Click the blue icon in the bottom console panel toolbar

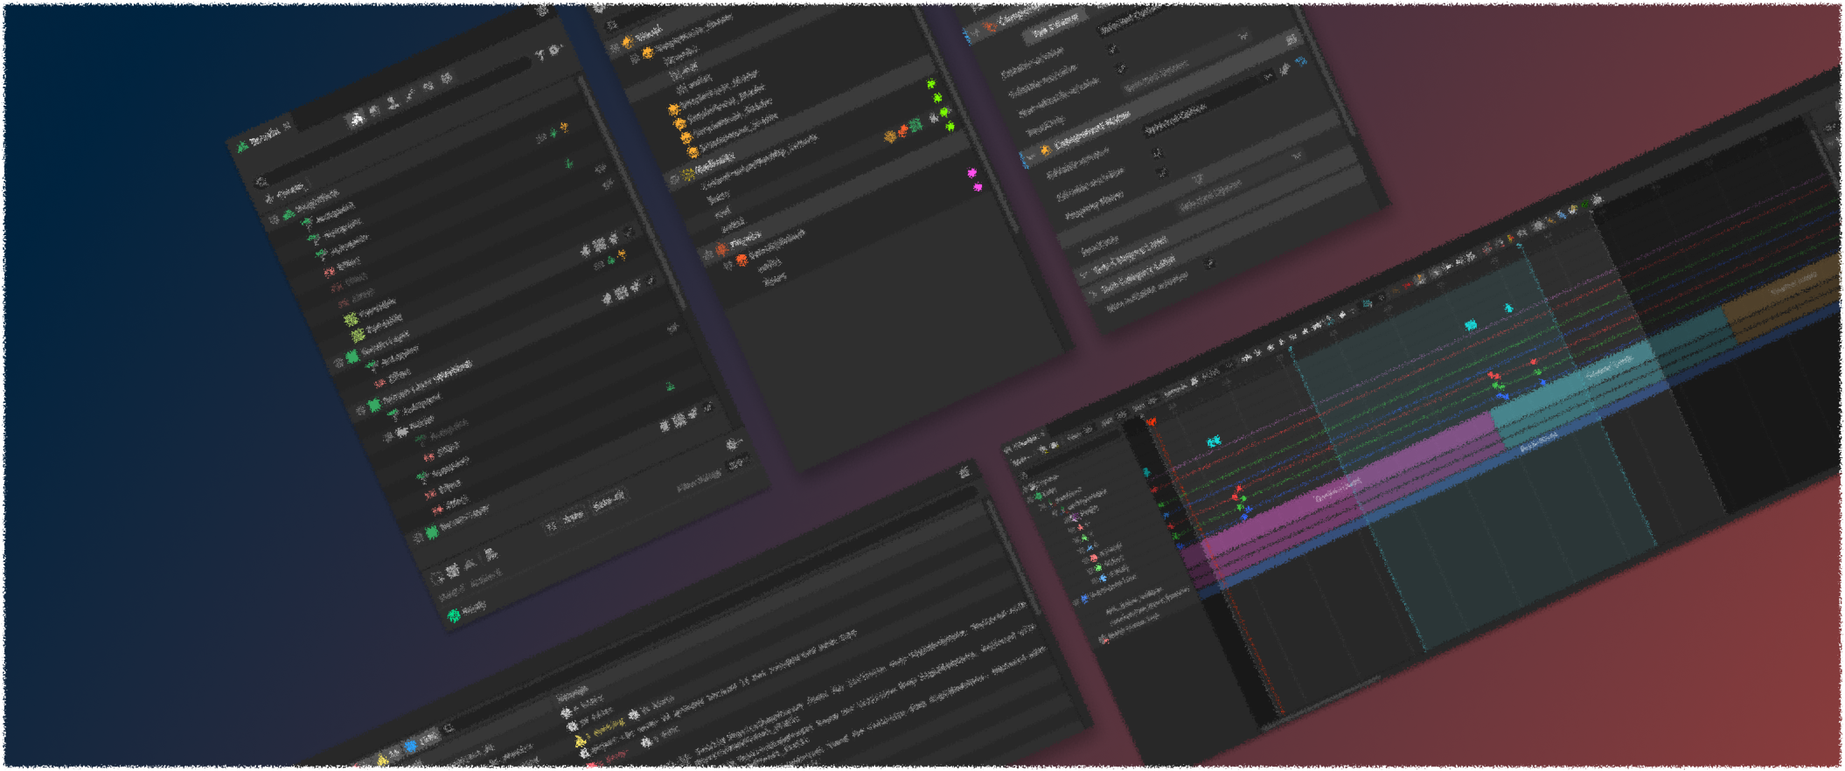[x=411, y=747]
